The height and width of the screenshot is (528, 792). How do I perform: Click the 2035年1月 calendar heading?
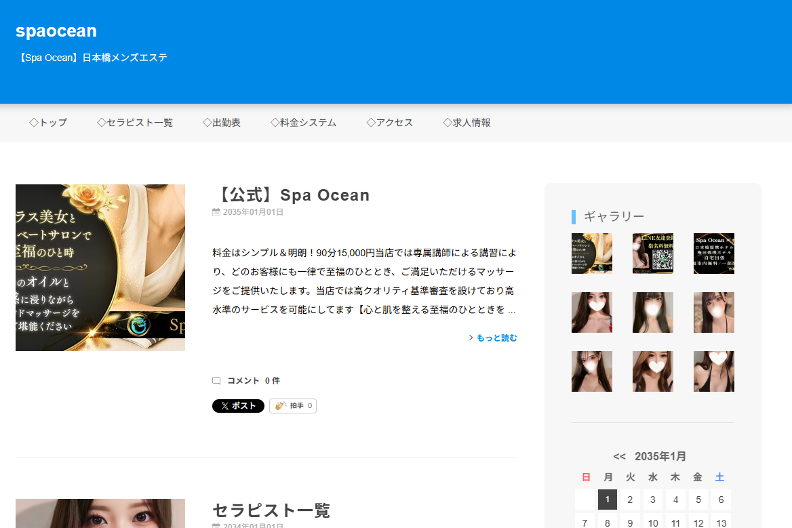click(660, 456)
